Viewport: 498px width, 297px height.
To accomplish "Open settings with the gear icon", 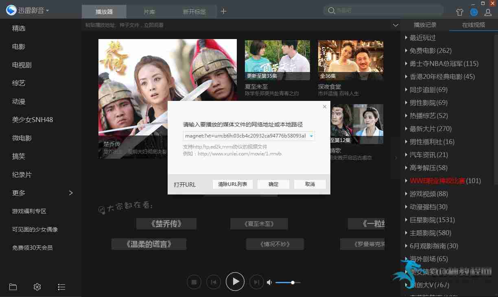I will pyautogui.click(x=37, y=287).
